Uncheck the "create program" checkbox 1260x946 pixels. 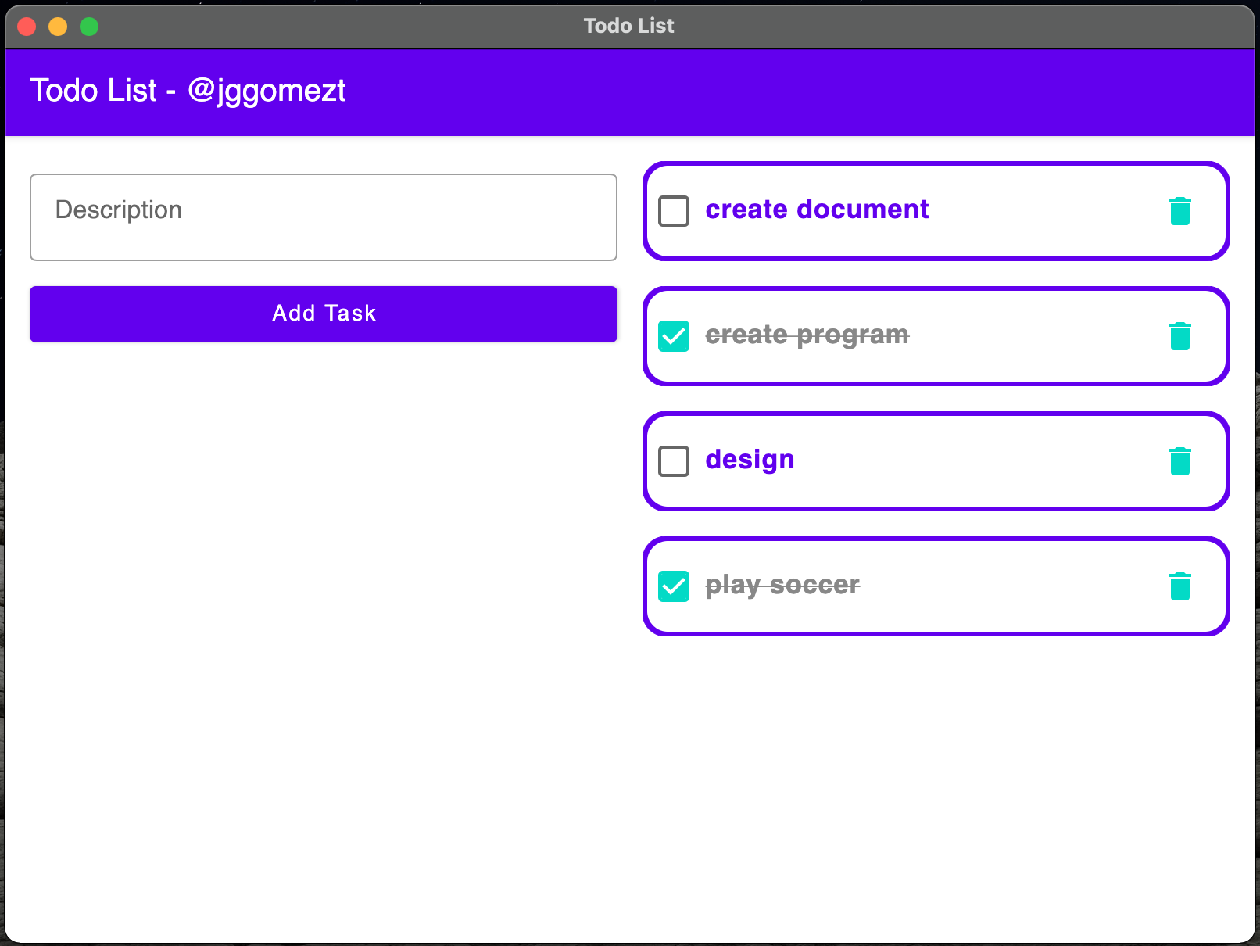pyautogui.click(x=673, y=336)
